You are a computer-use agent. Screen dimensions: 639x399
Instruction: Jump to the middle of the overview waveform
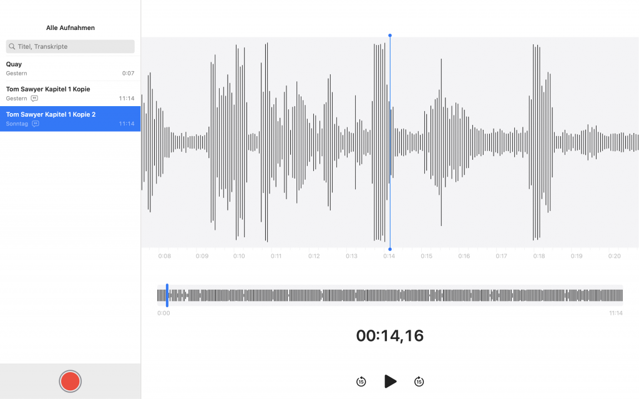click(390, 295)
